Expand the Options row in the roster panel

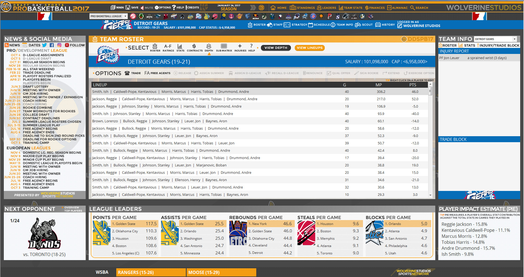pos(107,73)
